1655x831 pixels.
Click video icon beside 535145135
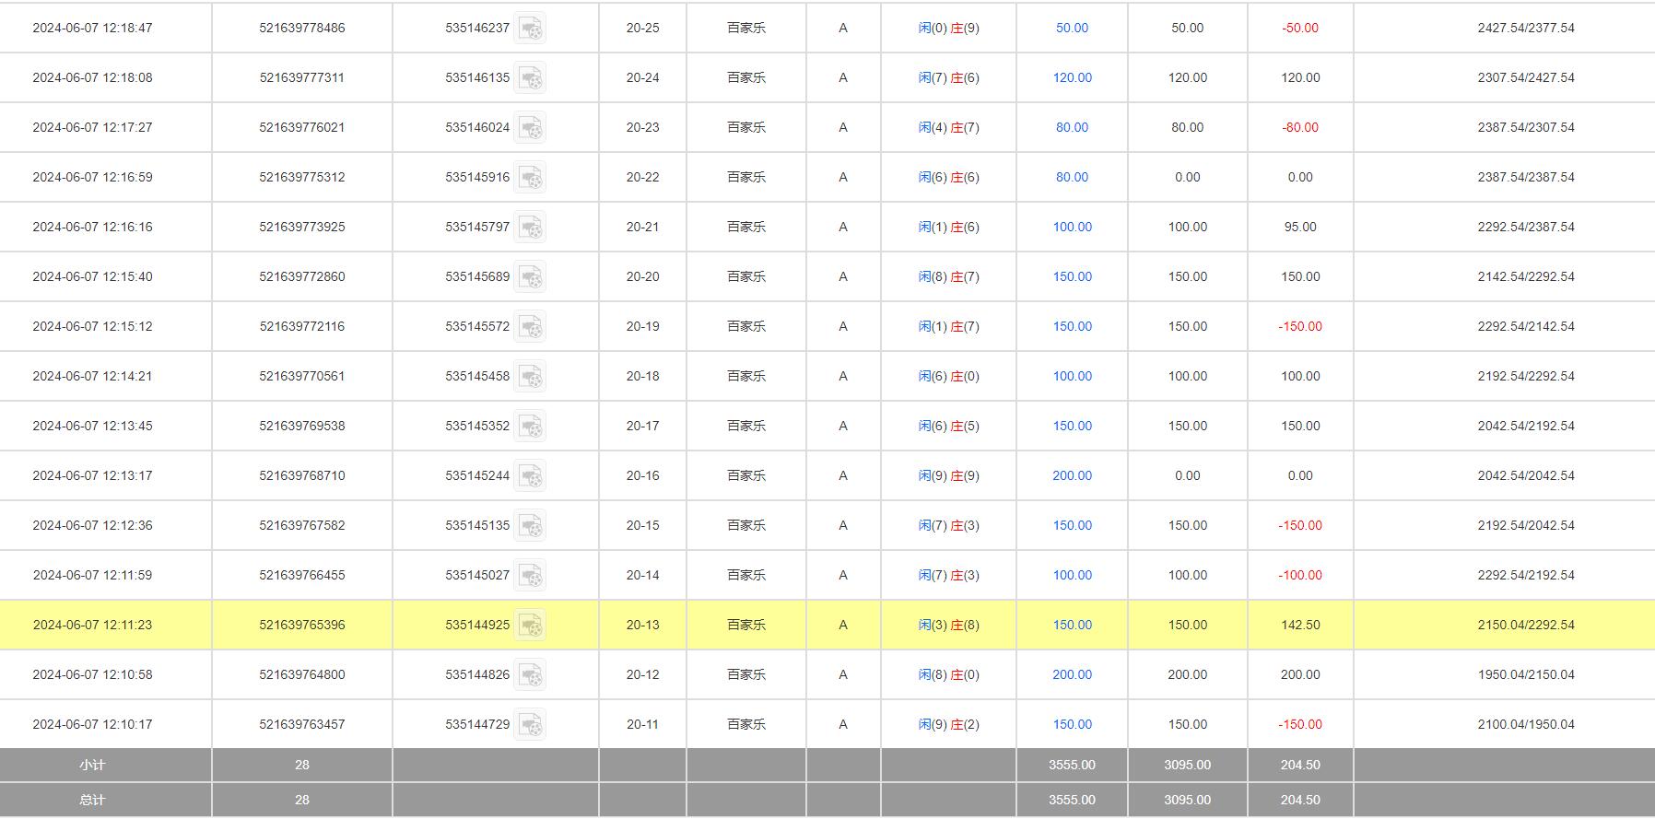530,526
